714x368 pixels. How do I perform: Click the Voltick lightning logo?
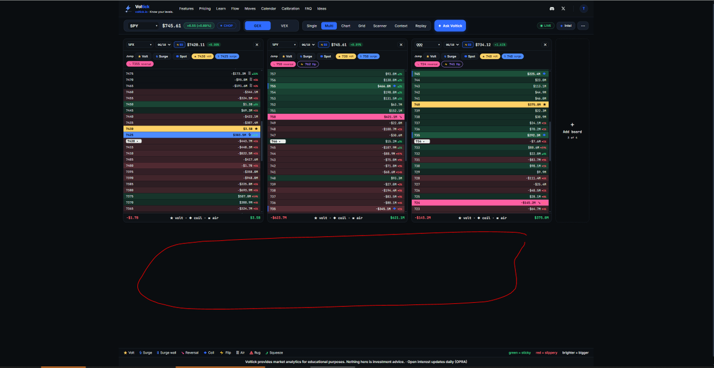(128, 9)
